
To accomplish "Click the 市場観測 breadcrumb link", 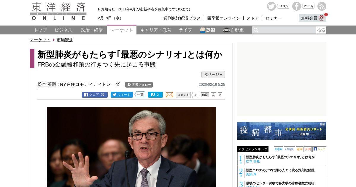I will 65,40.
